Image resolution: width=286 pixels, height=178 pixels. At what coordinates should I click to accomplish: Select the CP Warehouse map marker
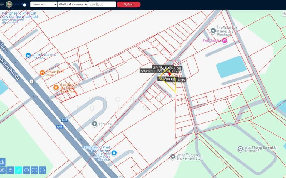[x=213, y=31]
